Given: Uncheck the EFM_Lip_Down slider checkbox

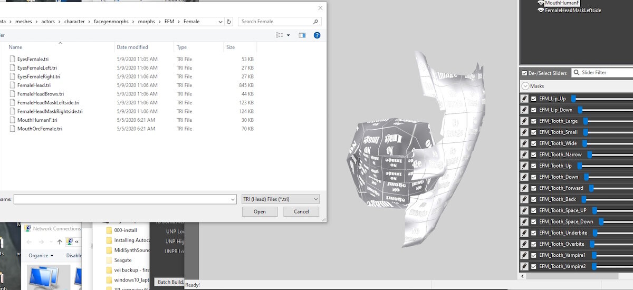Looking at the screenshot, I should point(534,110).
